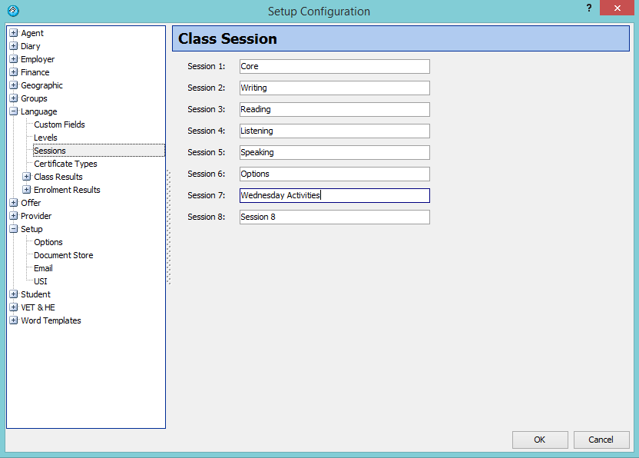
Task: Expand the Finance tree node
Action: (14, 72)
